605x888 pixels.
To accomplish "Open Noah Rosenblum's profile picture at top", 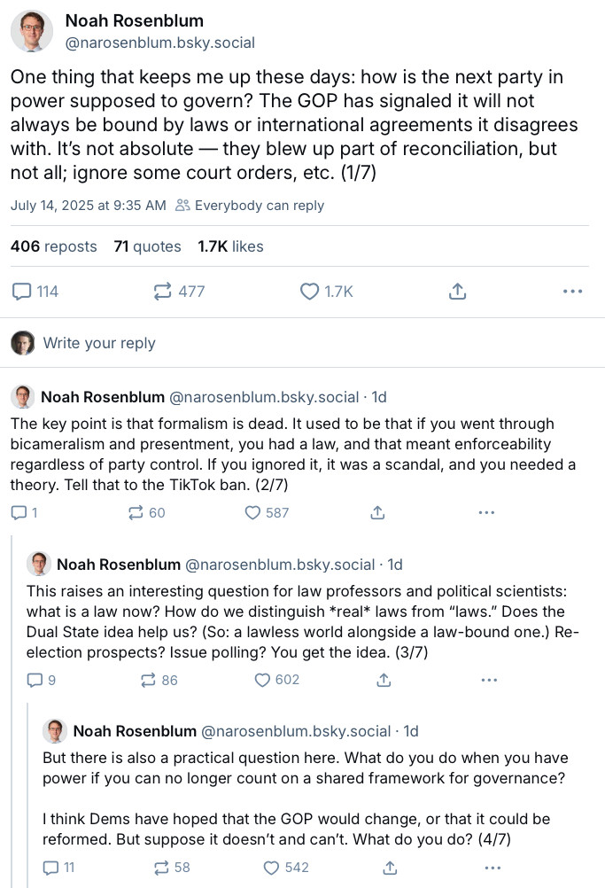I will coord(31,32).
